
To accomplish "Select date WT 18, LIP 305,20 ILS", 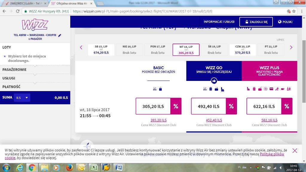I will click(x=186, y=50).
